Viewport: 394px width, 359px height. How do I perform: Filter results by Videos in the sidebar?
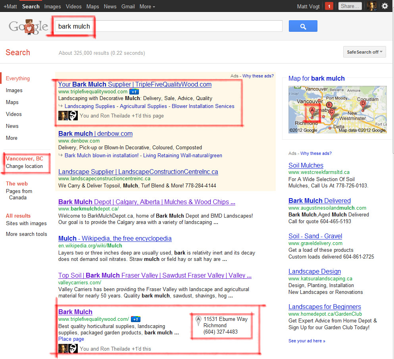[14, 114]
